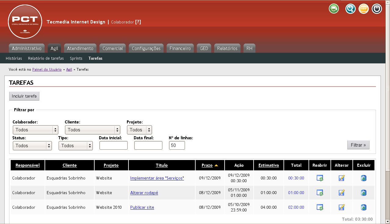Click the orange password asterisks icon
Image resolution: width=390 pixels, height=224 pixels.
tap(363, 9)
